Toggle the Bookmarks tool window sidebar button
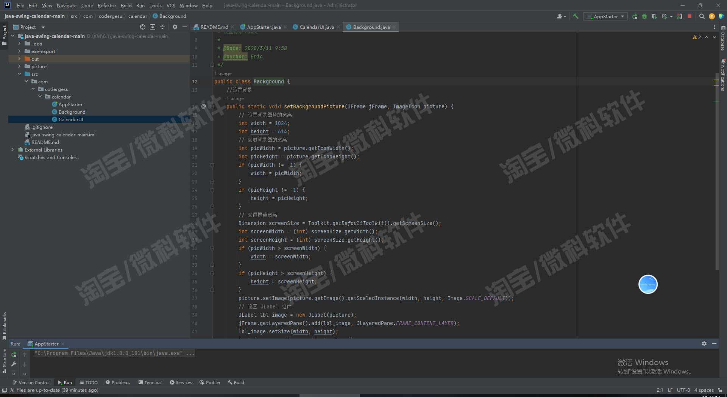This screenshot has width=727, height=397. click(x=4, y=325)
